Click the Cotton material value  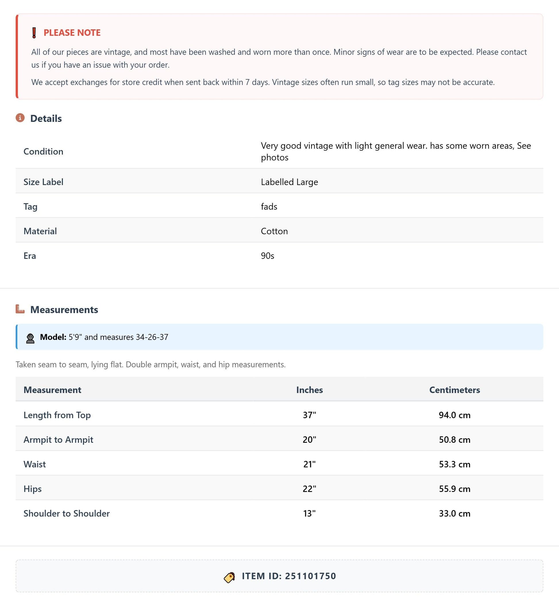(x=274, y=231)
